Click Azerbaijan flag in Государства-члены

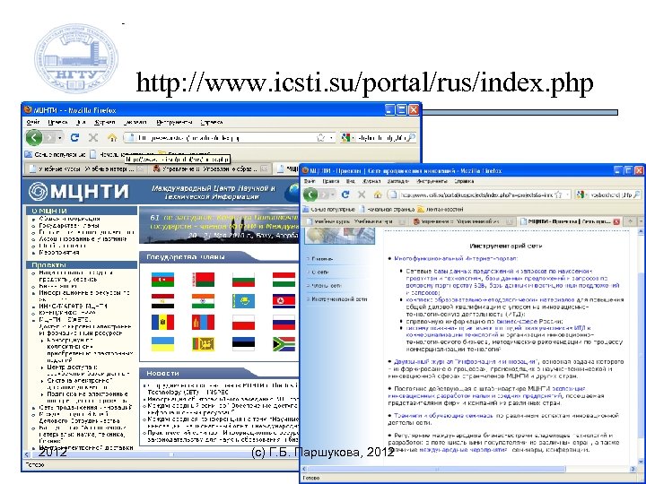pyautogui.click(x=162, y=280)
